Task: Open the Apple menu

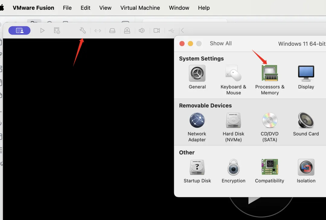Action: [2, 8]
